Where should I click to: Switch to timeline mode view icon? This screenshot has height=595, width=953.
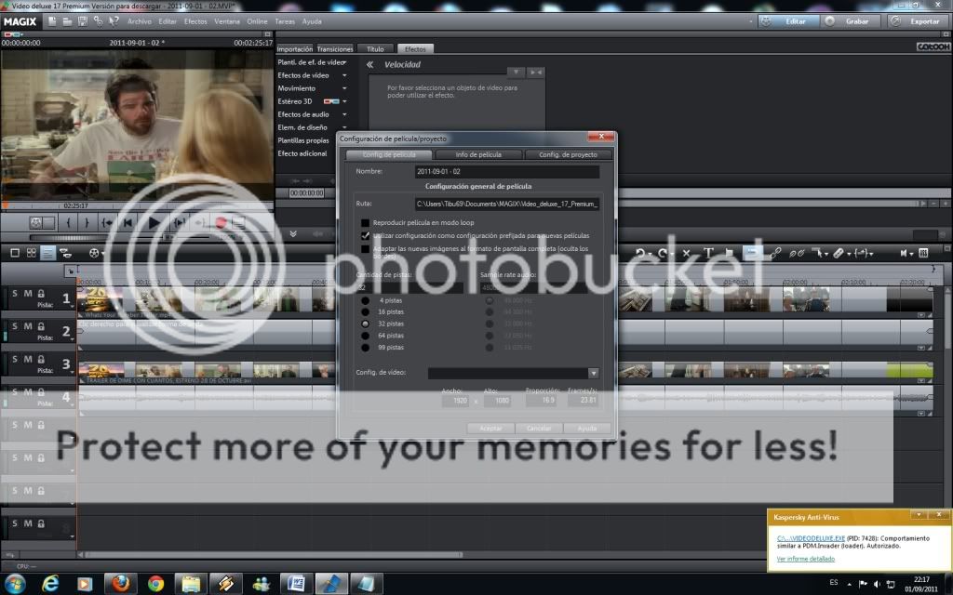coord(47,252)
